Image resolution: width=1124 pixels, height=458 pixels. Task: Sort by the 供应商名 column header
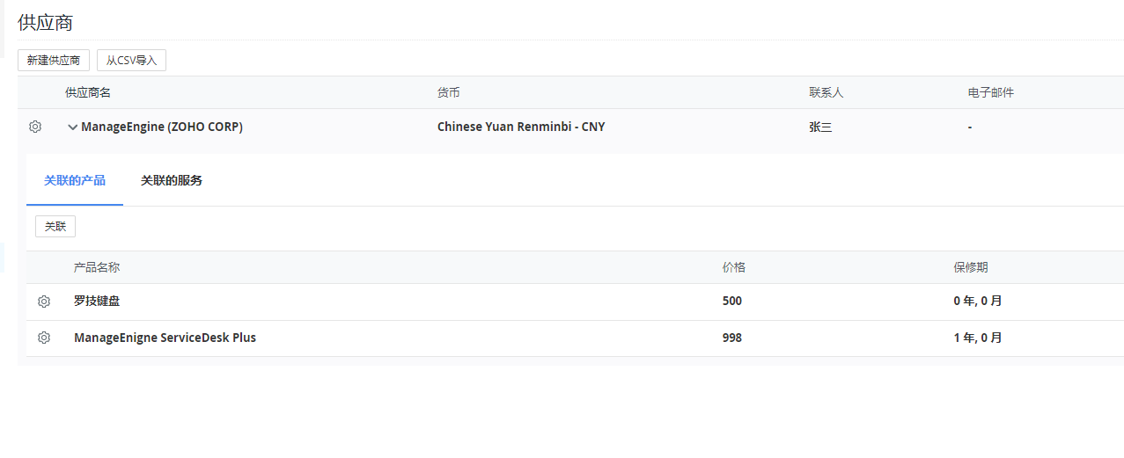tap(88, 92)
